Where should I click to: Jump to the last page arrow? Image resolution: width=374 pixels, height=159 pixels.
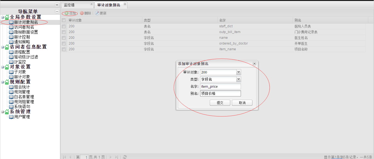click(116, 157)
